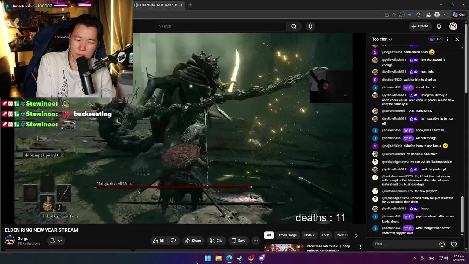Open more actions menu below video
The height and width of the screenshot is (264, 469).
[256, 241]
